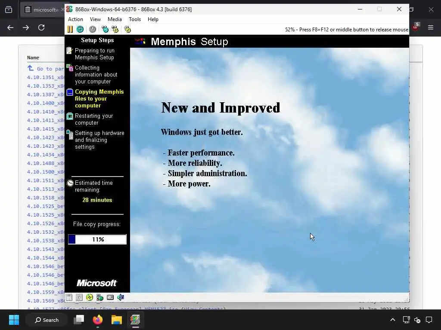Click browser back arrow

click(10, 27)
